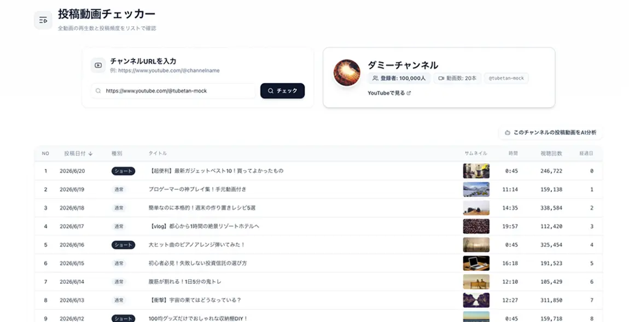Click the ダミーチャンネル channel name

(x=403, y=65)
